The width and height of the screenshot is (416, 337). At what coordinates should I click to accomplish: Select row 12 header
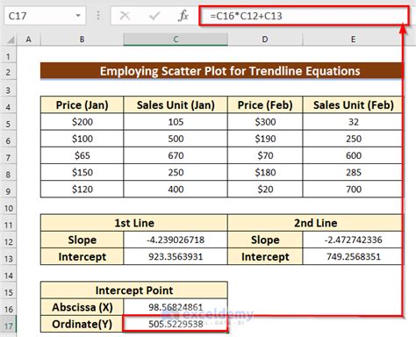click(x=9, y=242)
